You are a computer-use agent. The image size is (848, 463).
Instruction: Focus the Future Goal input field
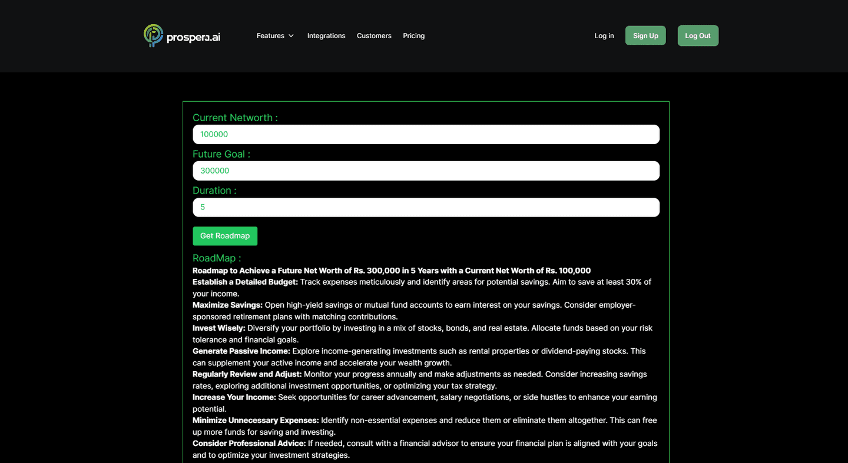426,171
